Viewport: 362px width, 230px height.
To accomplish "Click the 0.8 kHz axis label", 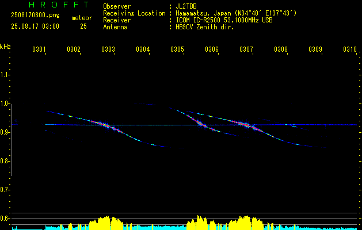I will coord(5,161).
